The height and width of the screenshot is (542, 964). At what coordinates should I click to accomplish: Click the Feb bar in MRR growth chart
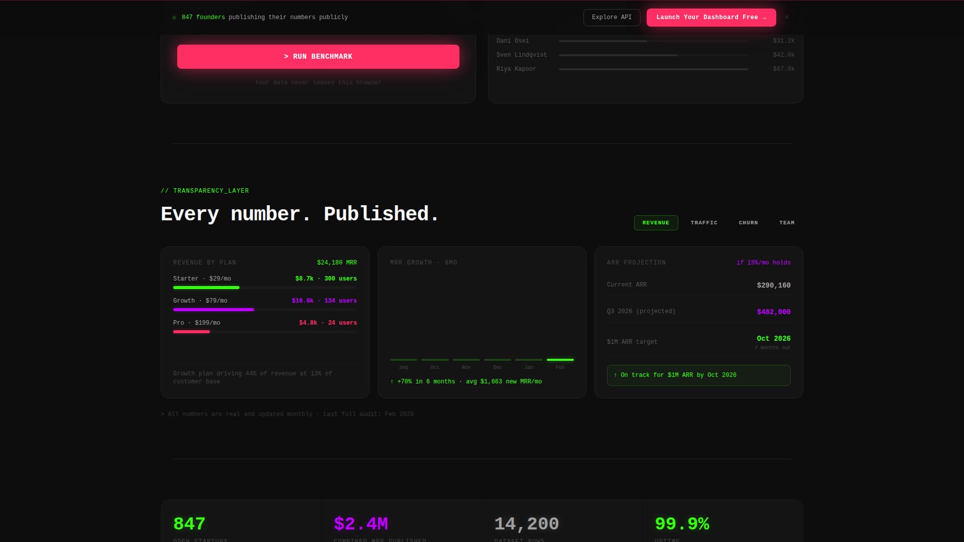tap(560, 360)
